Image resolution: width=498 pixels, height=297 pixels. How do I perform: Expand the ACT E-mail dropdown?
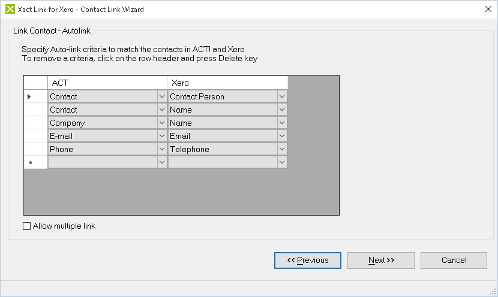click(161, 136)
